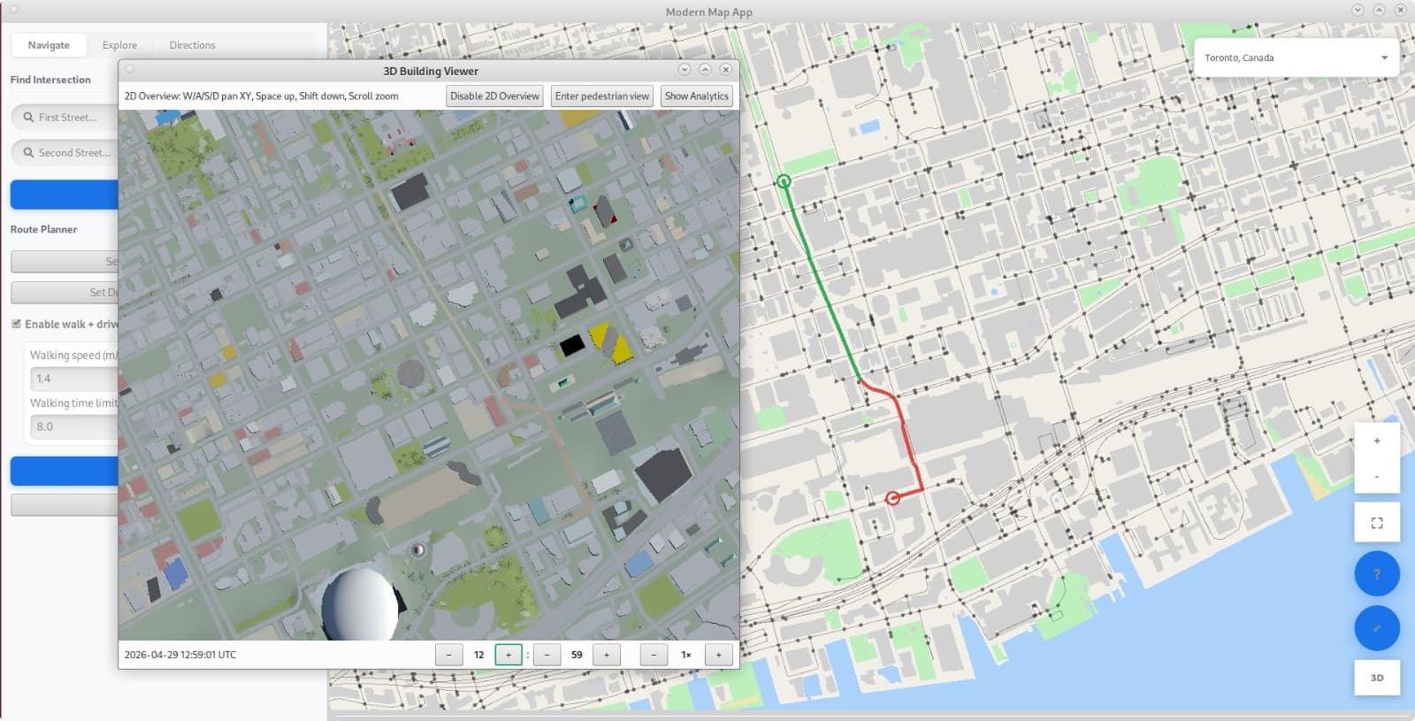1415x721 pixels.
Task: Decrease the 1x playback speed
Action: click(654, 655)
